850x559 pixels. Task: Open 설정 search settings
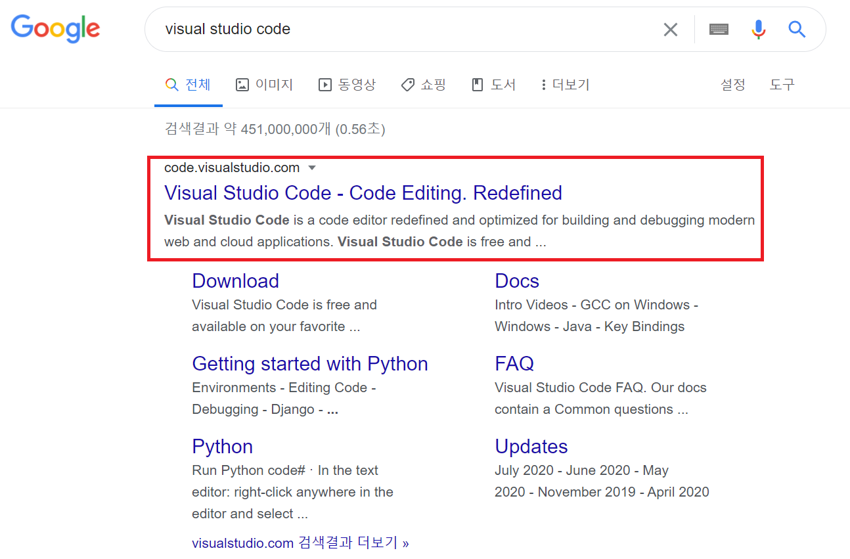[x=732, y=85]
